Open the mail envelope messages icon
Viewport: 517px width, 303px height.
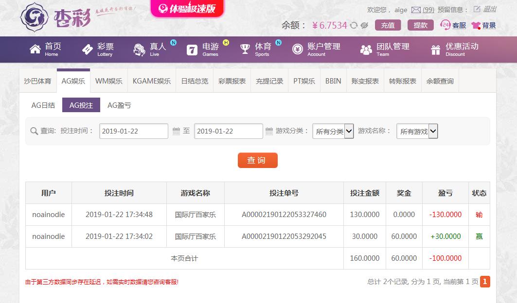(x=416, y=10)
